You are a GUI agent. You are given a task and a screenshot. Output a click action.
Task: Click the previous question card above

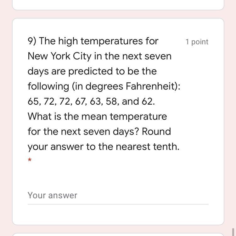[118, 5]
